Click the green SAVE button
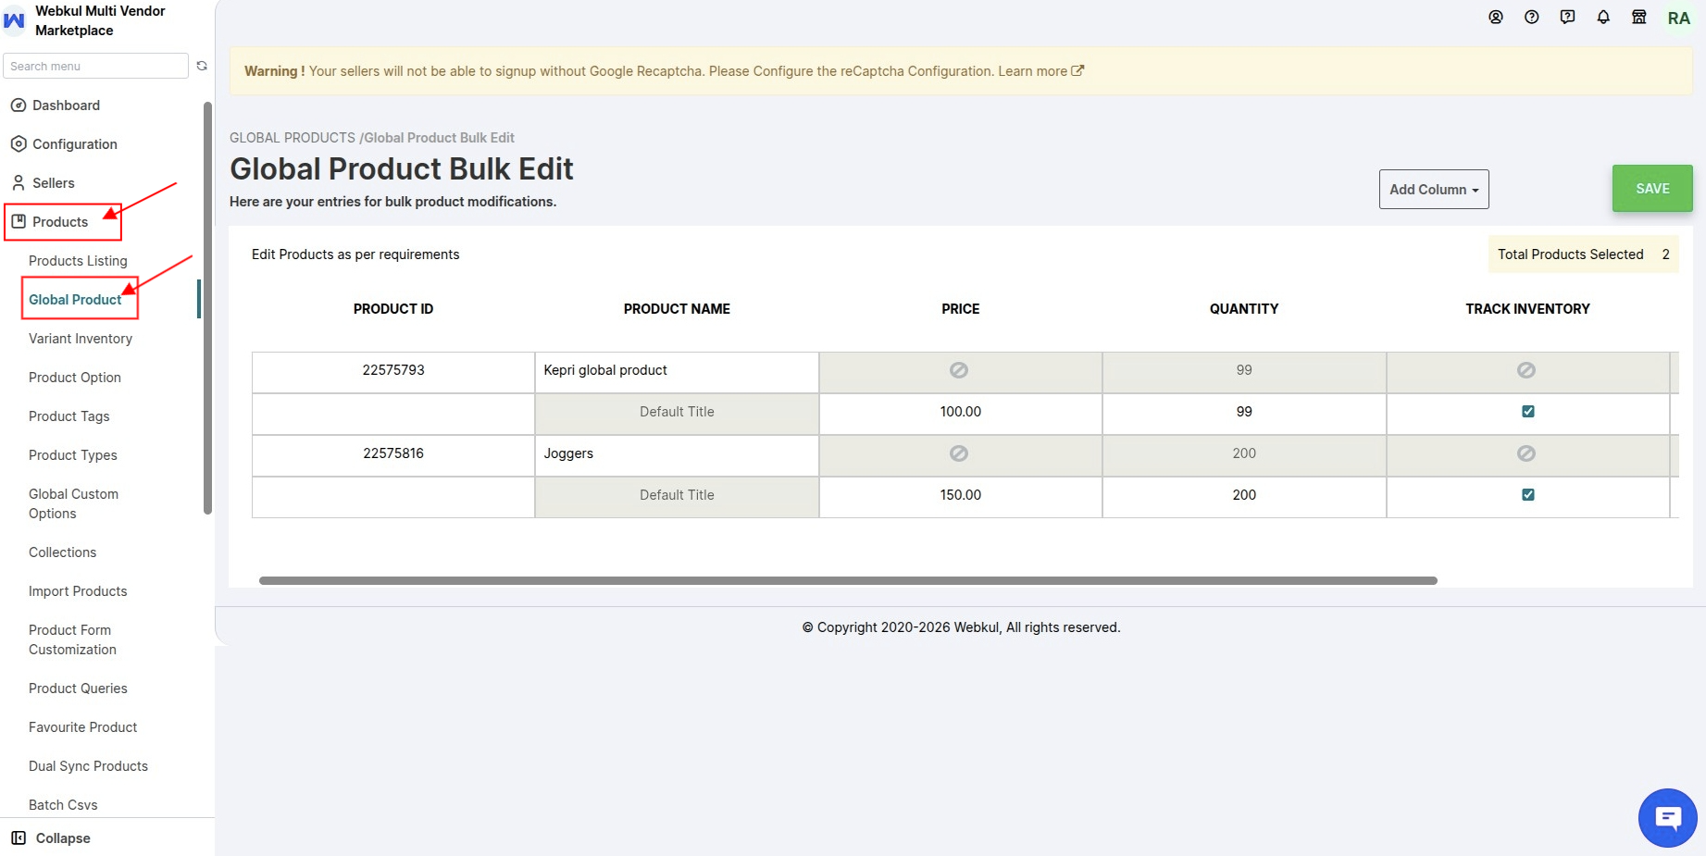The width and height of the screenshot is (1706, 856). [1652, 189]
